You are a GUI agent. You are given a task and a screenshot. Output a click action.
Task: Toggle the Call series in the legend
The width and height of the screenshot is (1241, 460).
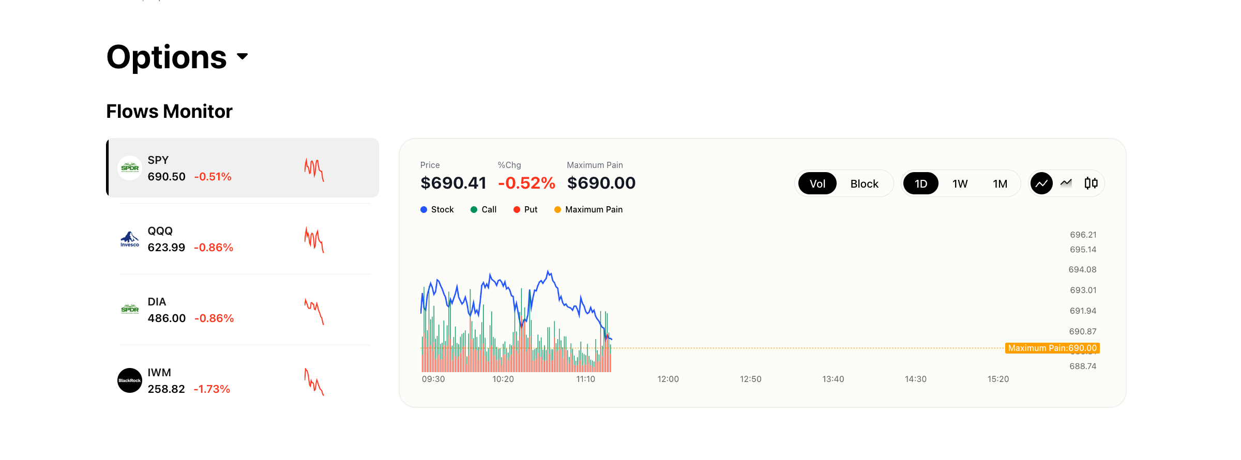tap(483, 209)
